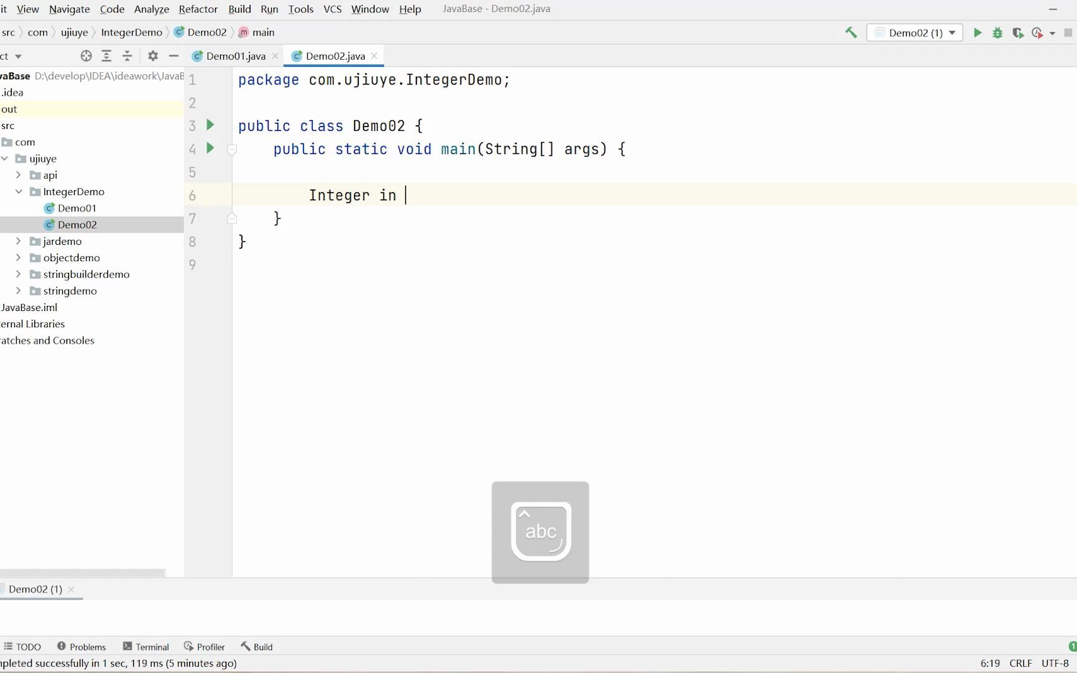Change CRLF line separator in status bar
Screen dimensions: 1077x673
(1020, 663)
